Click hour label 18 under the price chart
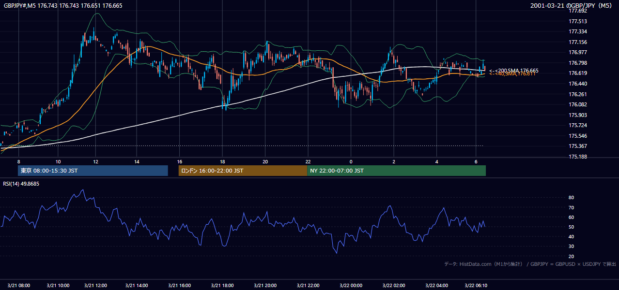619x290 pixels. (x=222, y=161)
